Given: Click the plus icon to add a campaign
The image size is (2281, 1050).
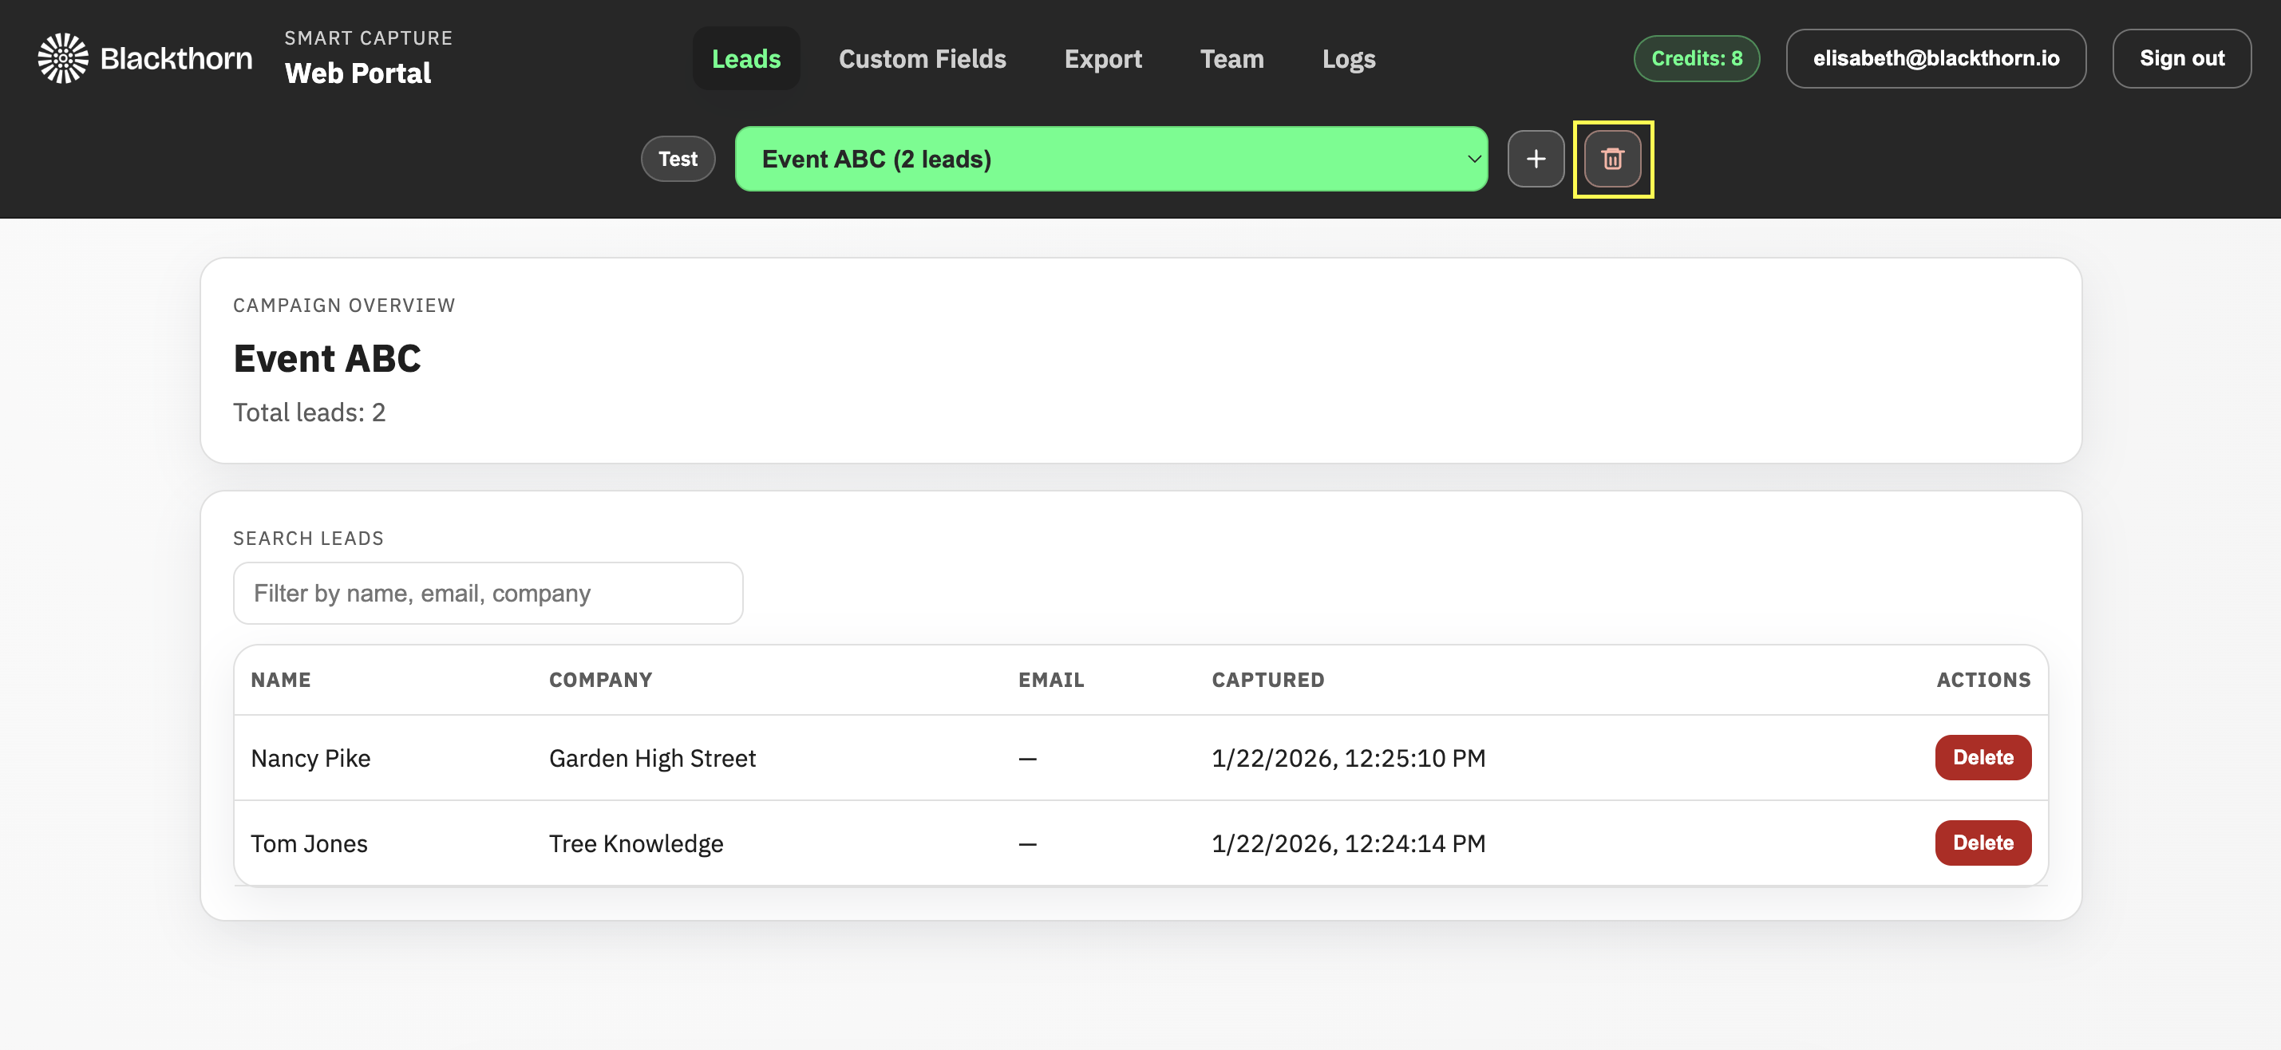Looking at the screenshot, I should [x=1536, y=160].
